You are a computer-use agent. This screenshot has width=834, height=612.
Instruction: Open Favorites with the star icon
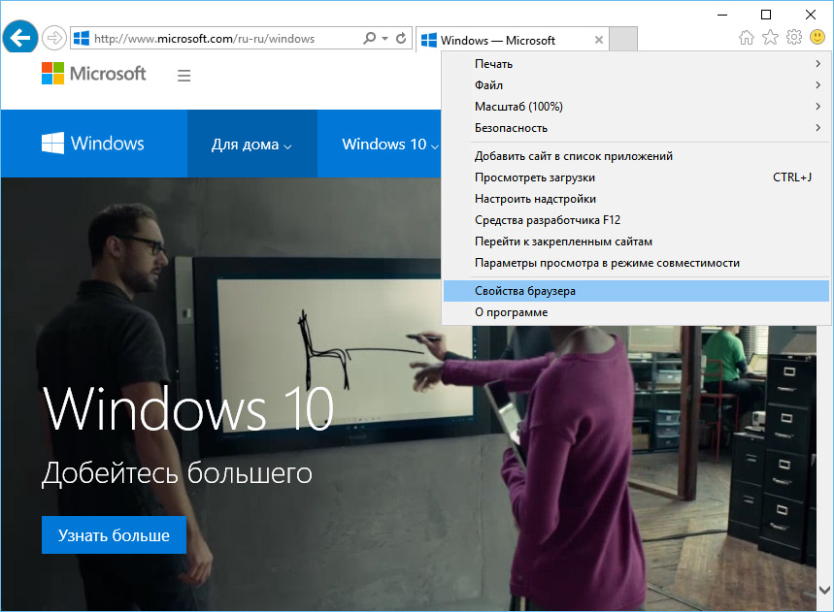click(x=770, y=37)
